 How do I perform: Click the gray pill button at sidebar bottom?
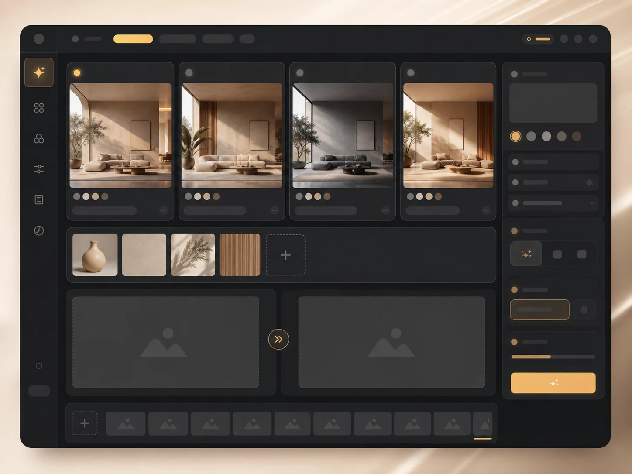[39, 391]
